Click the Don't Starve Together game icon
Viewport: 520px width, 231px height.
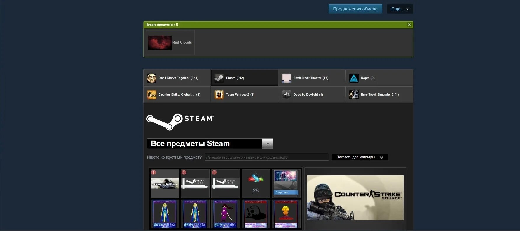click(x=152, y=78)
